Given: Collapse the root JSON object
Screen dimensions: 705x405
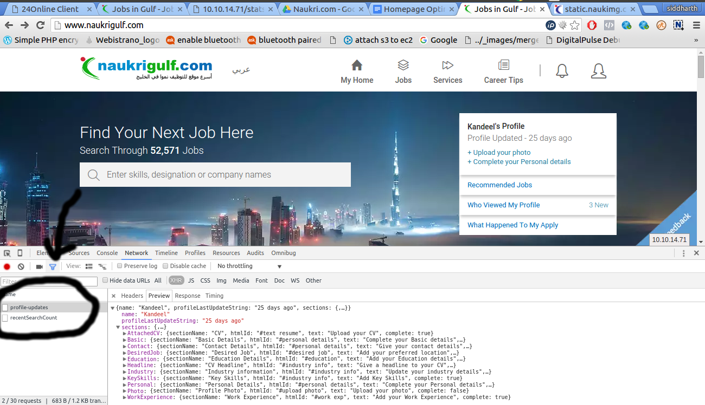Looking at the screenshot, I should pyautogui.click(x=112, y=308).
